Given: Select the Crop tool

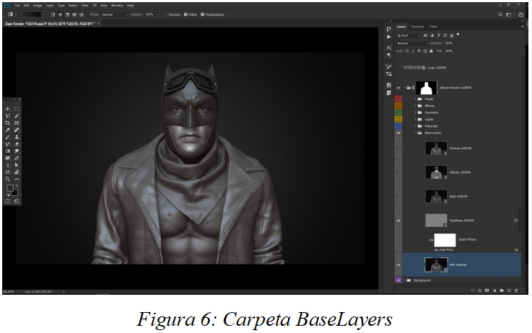Looking at the screenshot, I should (8, 123).
